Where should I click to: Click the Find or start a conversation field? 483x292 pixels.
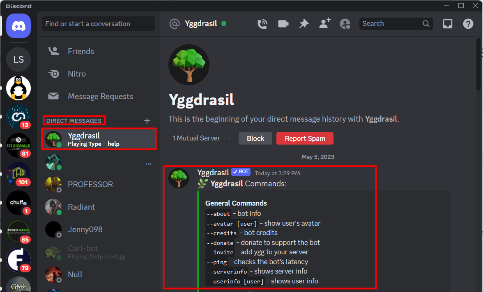[x=99, y=24]
